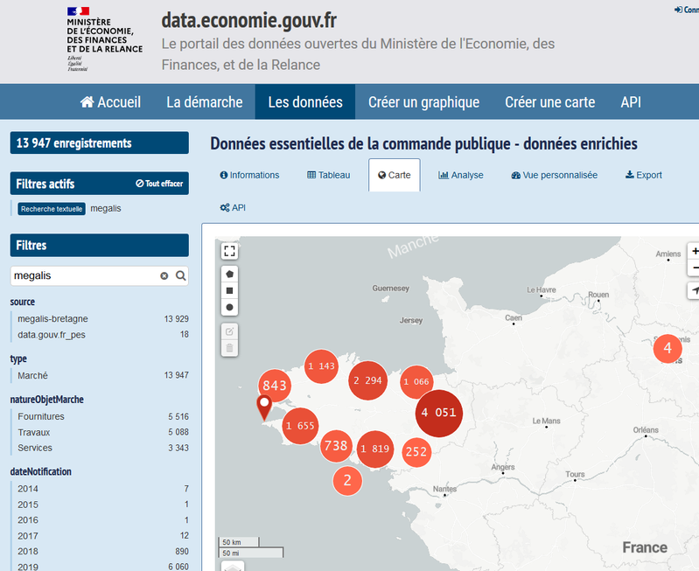Open the Informations tab
This screenshot has height=571, width=699.
point(249,175)
